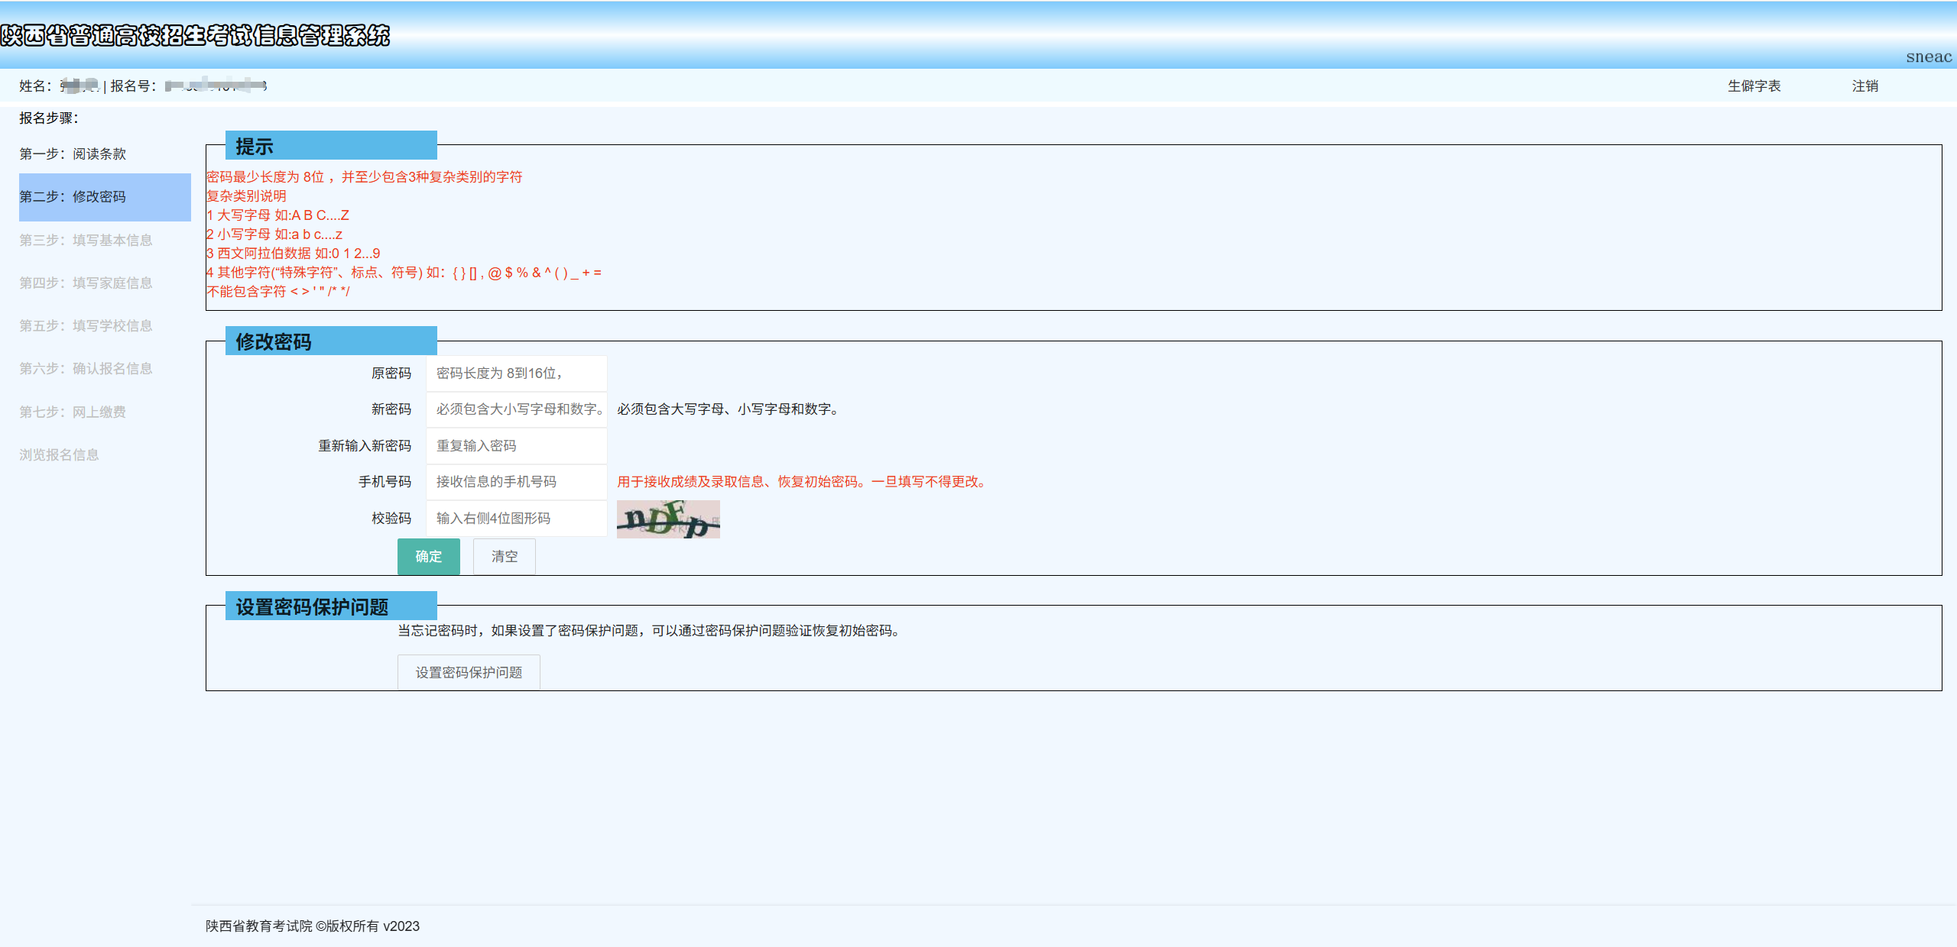The image size is (1957, 947).
Task: Select 第一步：阅读条款 step
Action: coord(73,154)
